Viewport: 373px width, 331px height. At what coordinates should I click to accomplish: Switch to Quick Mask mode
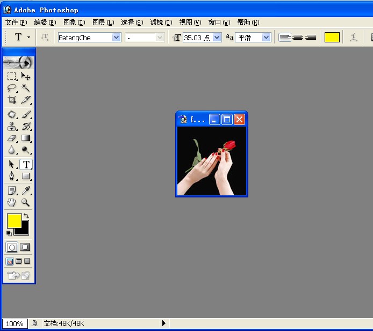pos(25,247)
